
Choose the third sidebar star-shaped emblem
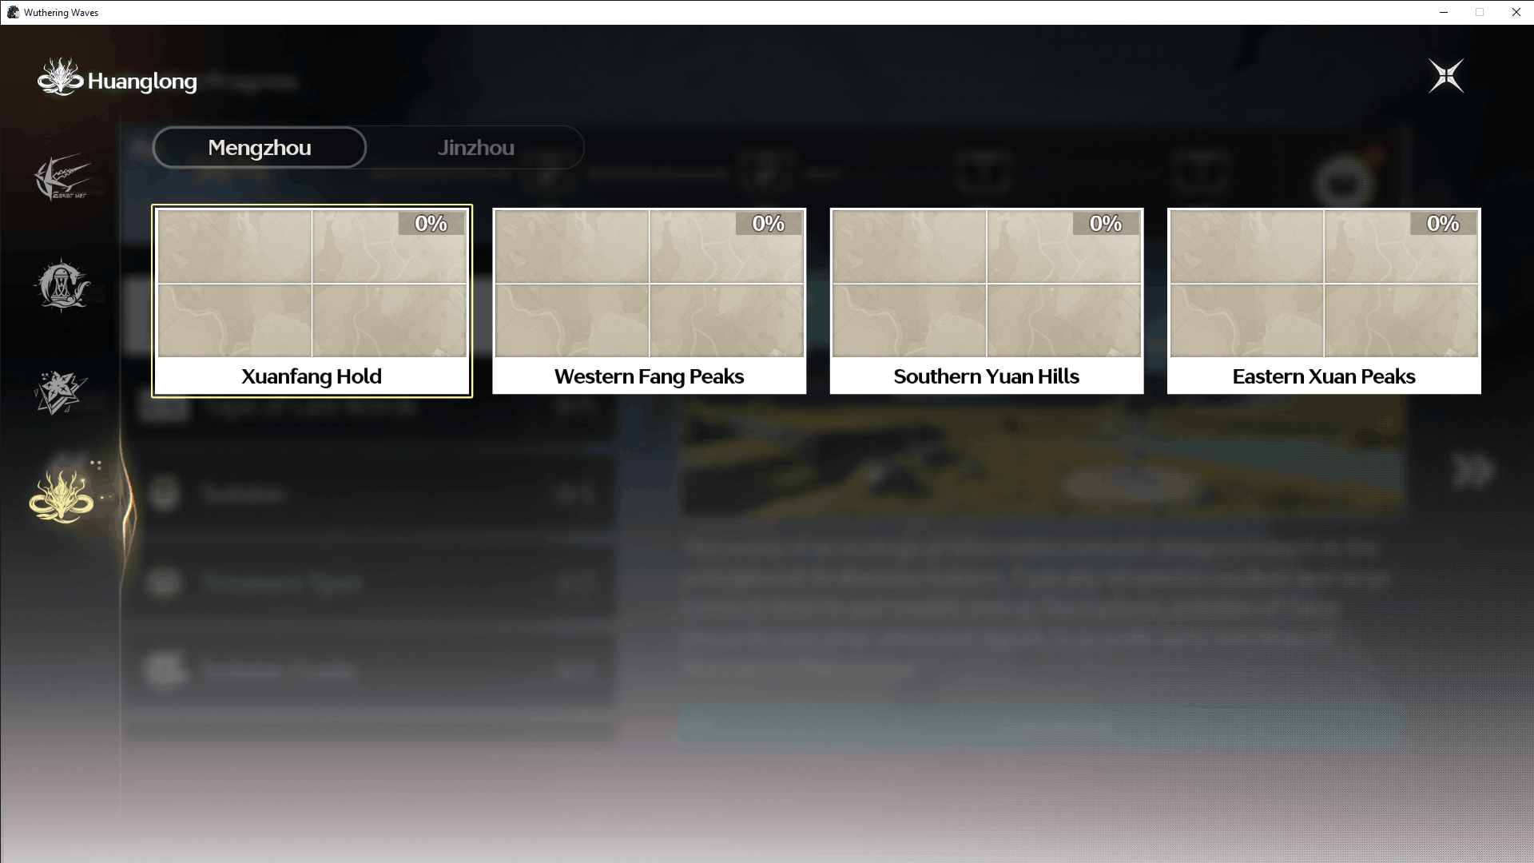[x=62, y=392]
